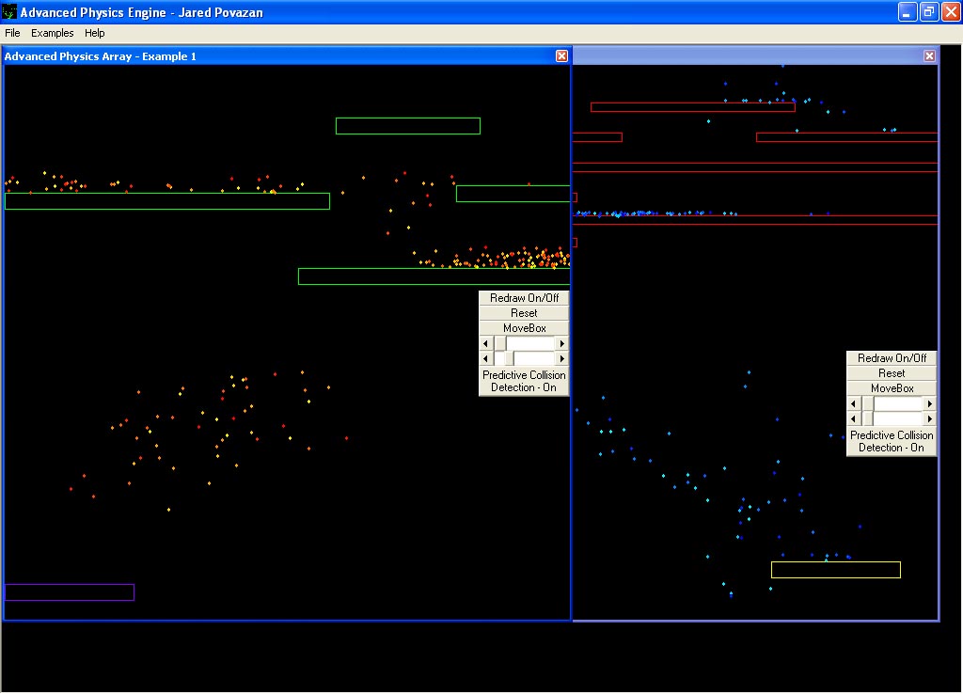Viewport: 963px width, 694px height.
Task: Click the top slider thumb in right panel
Action: pos(869,403)
